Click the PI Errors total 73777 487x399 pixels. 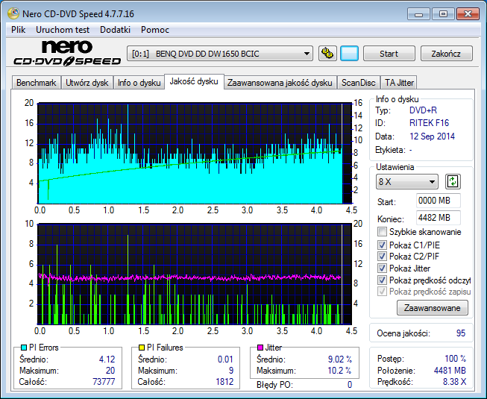[104, 382]
